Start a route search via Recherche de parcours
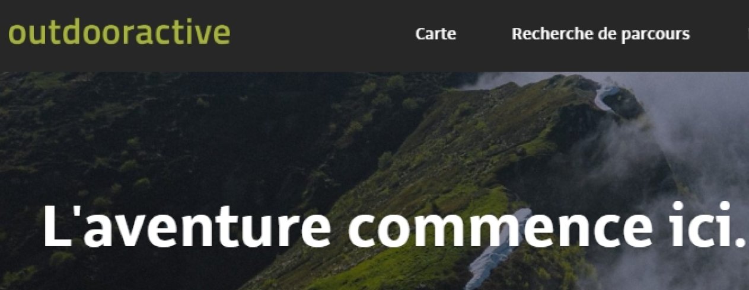749x290 pixels. [600, 34]
